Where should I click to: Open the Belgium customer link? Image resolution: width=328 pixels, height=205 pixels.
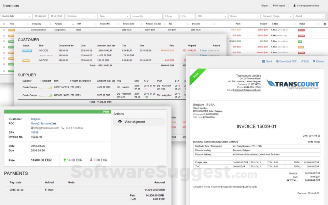(x=36, y=119)
